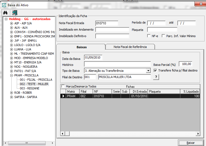Select 002 - TESTE - MULLER branch

coord(34,84)
